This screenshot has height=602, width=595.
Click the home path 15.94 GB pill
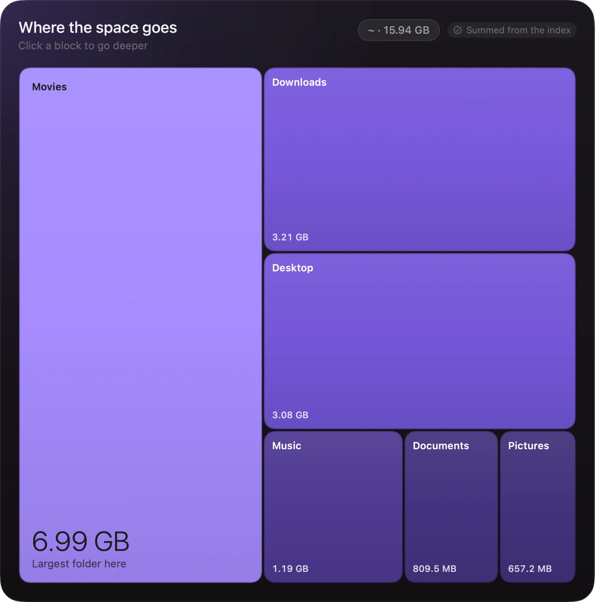399,30
